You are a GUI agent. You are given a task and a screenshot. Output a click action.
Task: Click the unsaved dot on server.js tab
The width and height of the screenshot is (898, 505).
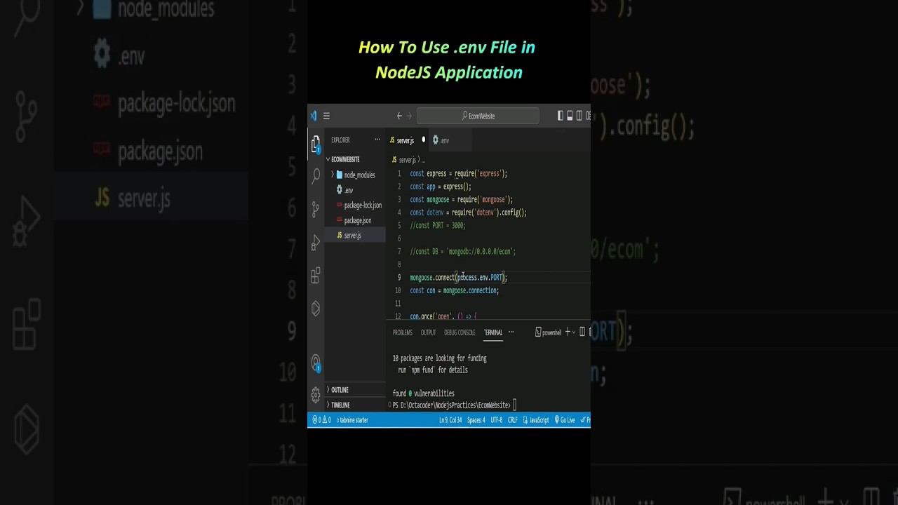423,140
